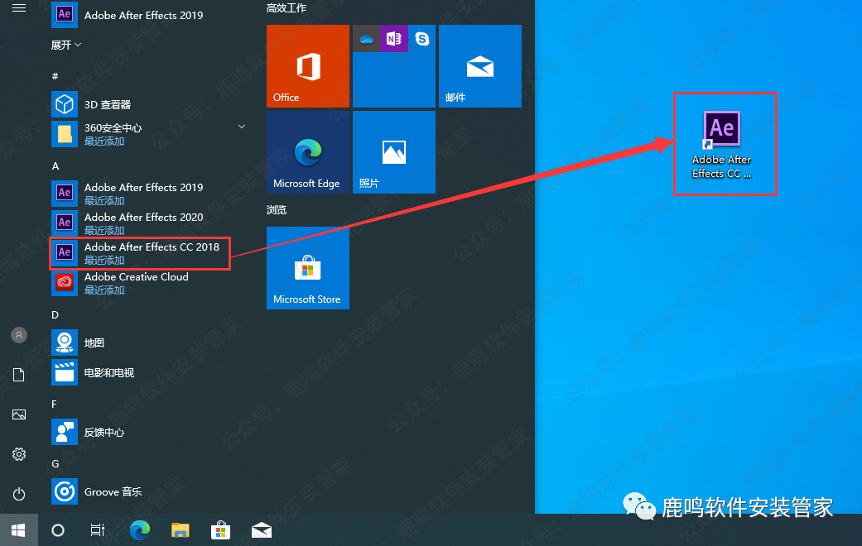Open Groove 音乐 from app list
Viewport: 862px width, 546px height.
coord(113,491)
